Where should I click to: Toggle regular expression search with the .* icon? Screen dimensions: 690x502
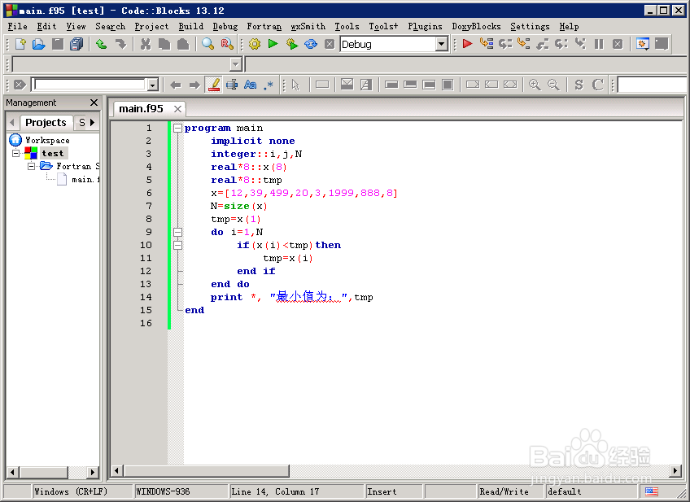point(269,85)
